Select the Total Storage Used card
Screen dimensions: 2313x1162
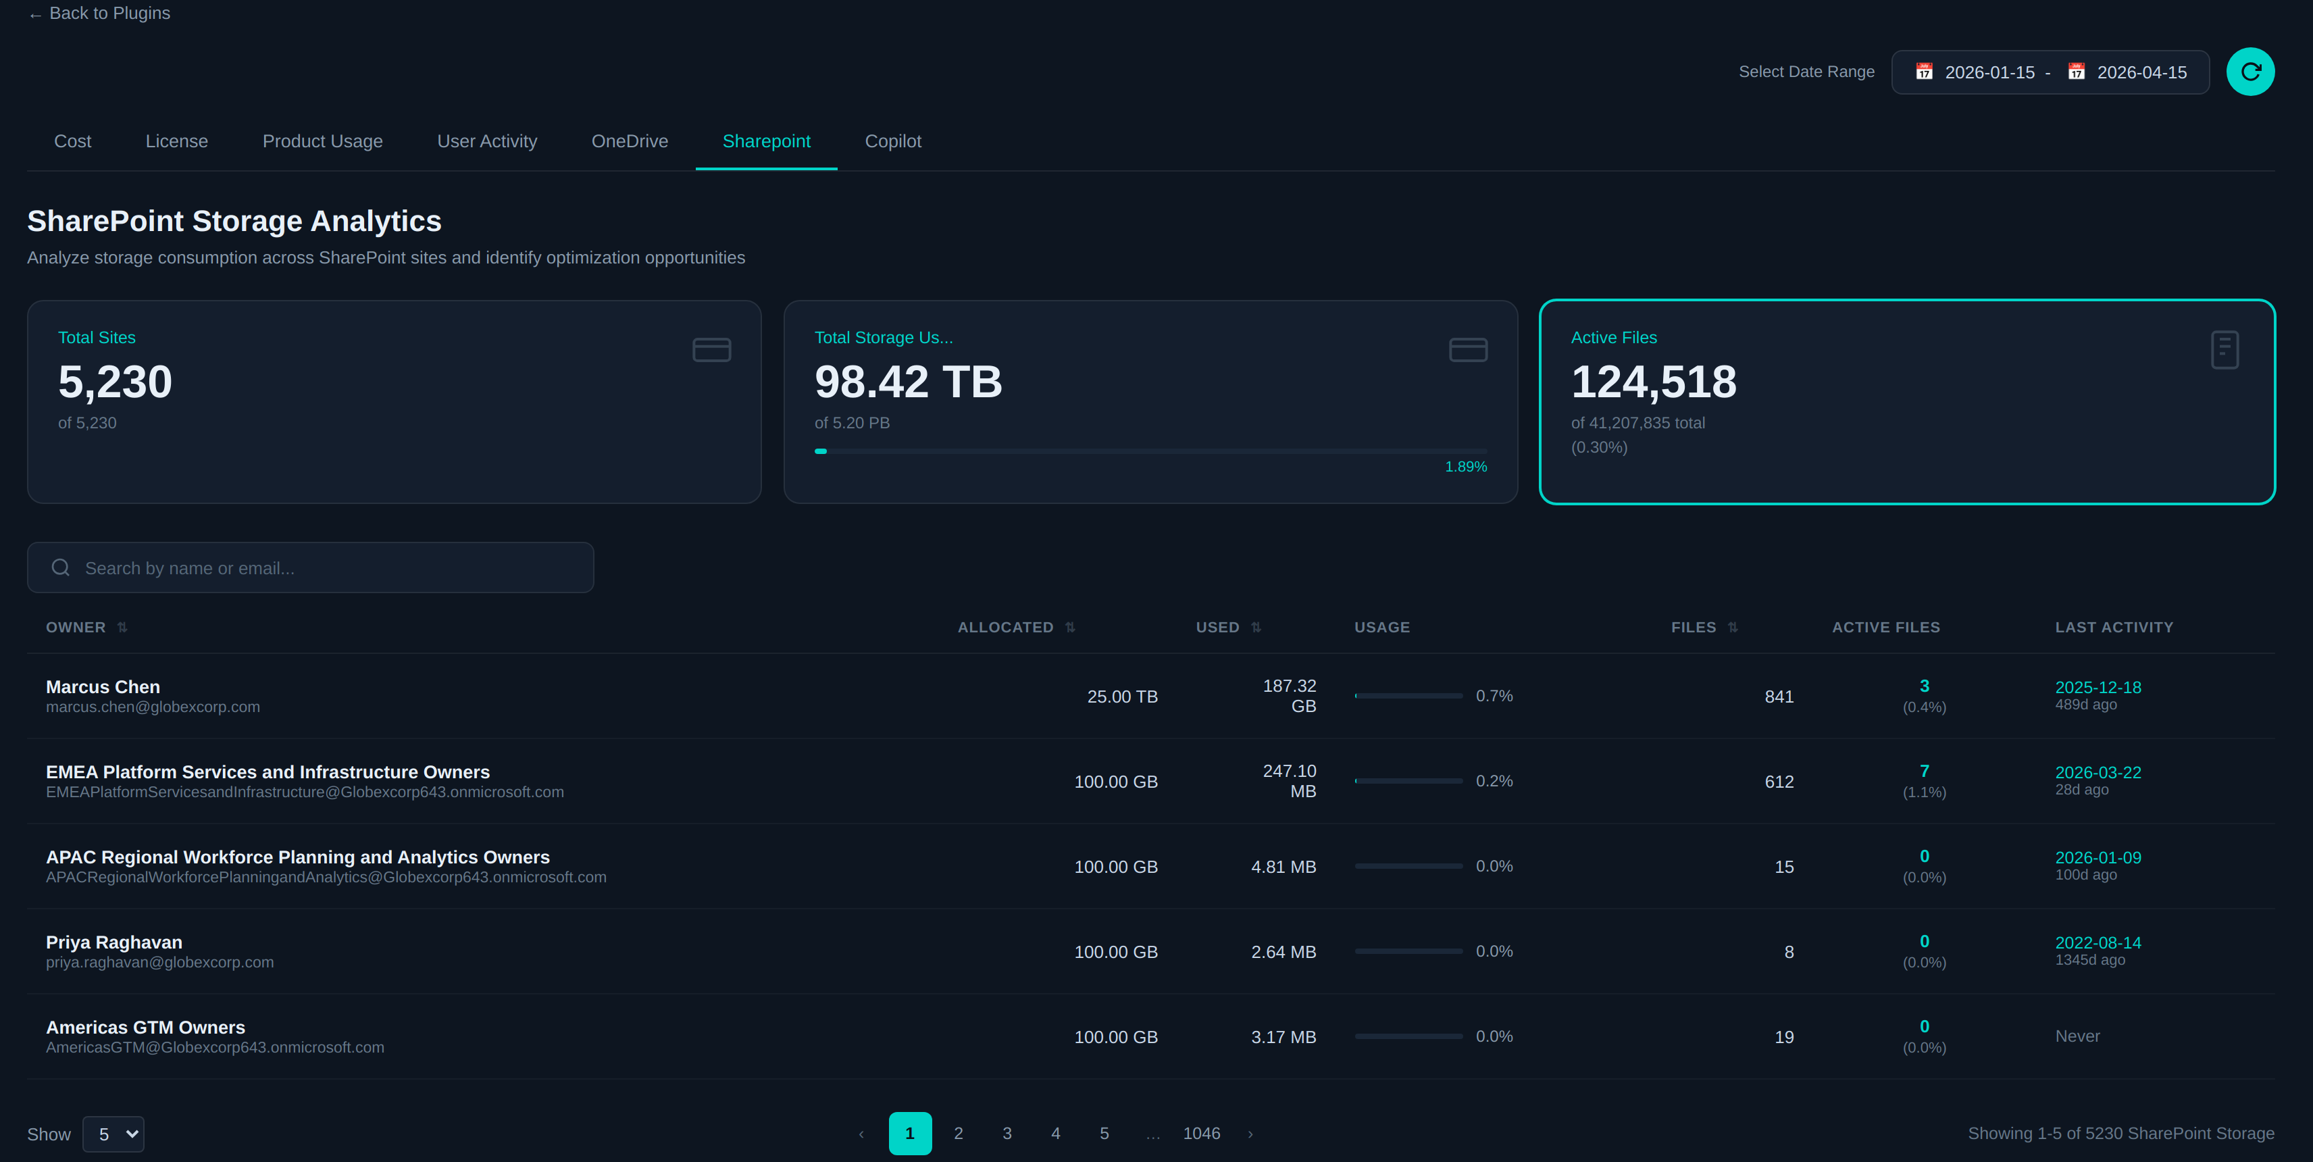[x=1150, y=401]
